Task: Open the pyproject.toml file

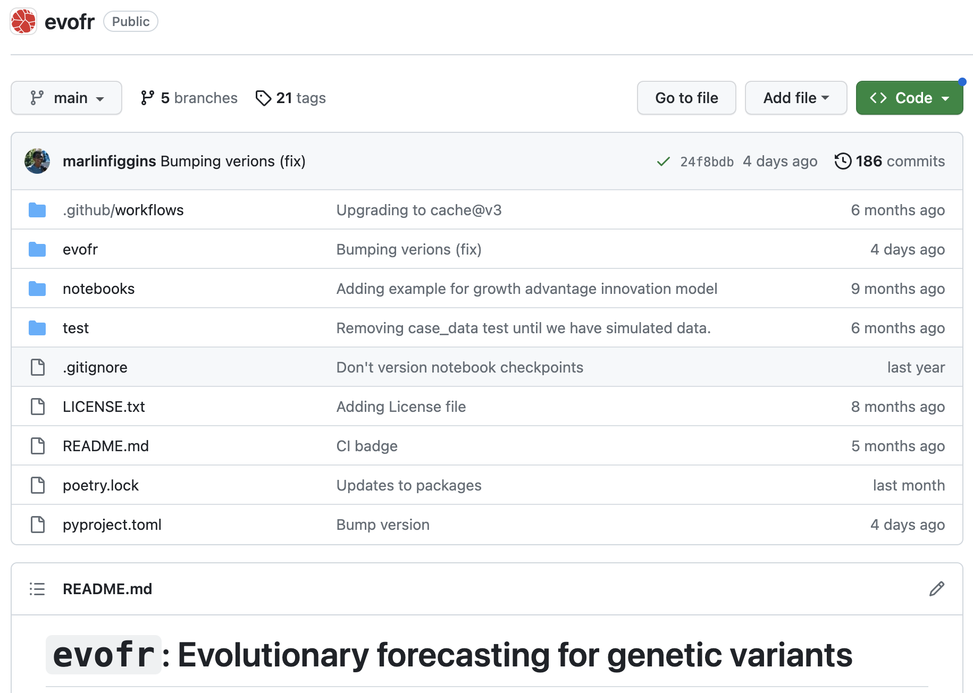Action: [112, 525]
